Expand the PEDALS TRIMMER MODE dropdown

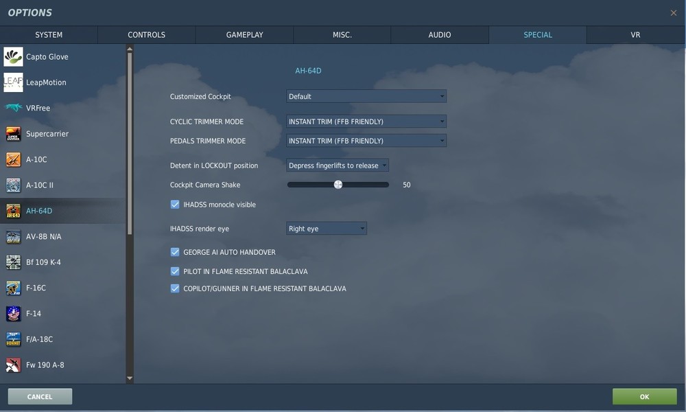366,141
